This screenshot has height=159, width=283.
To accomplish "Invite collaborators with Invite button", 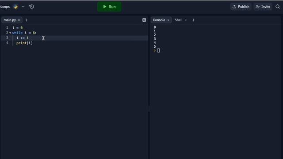I will pyautogui.click(x=263, y=7).
